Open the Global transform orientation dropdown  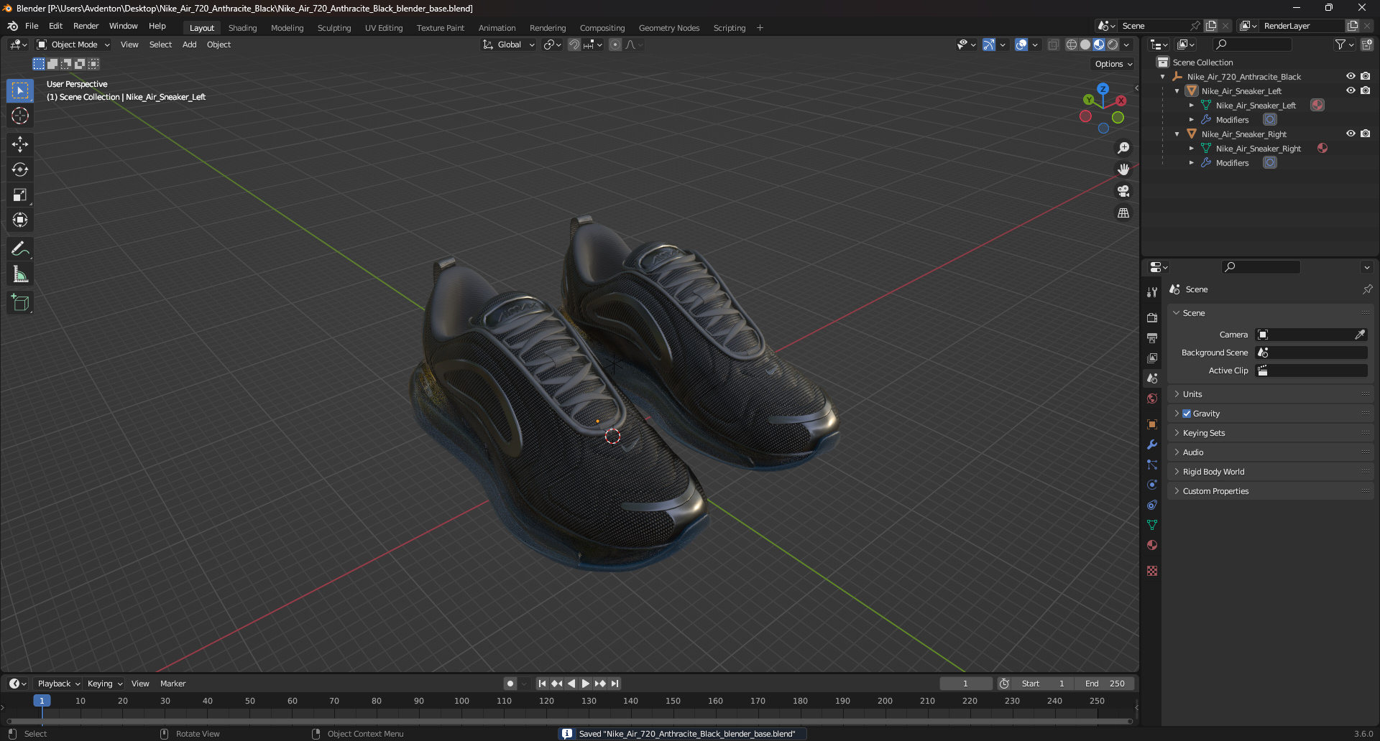coord(509,45)
